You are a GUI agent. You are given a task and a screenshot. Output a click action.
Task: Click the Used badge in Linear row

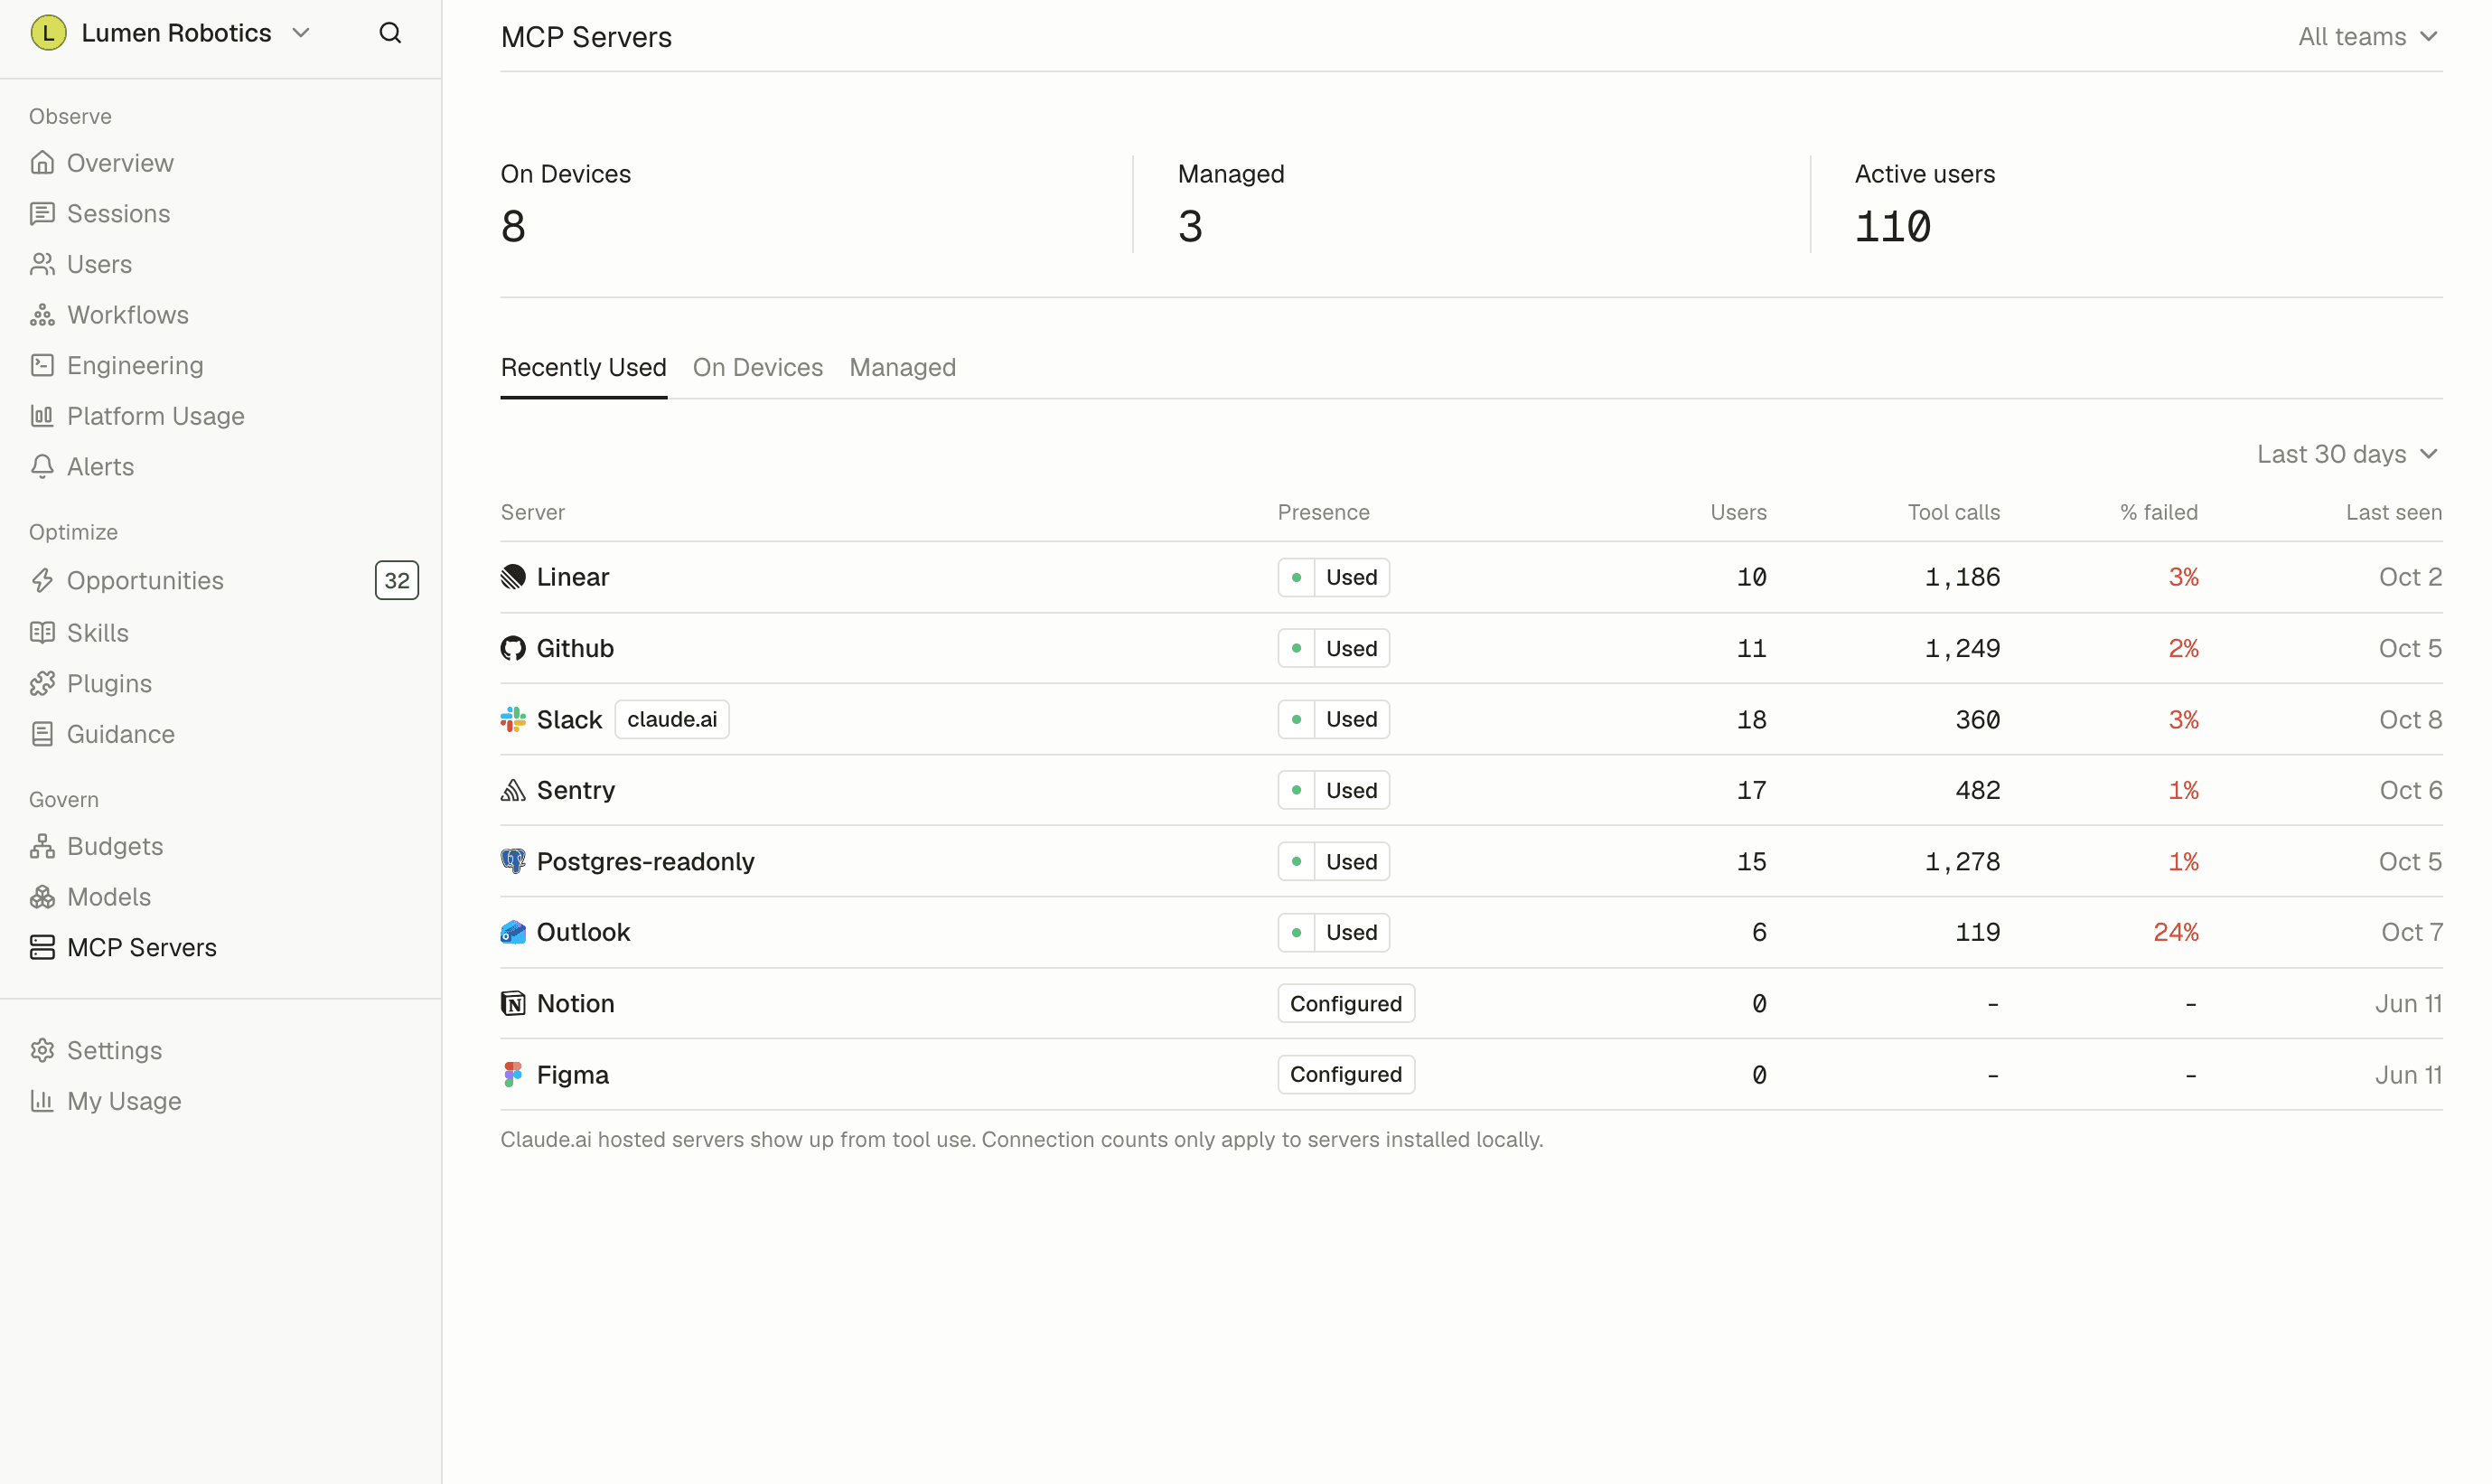(1334, 577)
